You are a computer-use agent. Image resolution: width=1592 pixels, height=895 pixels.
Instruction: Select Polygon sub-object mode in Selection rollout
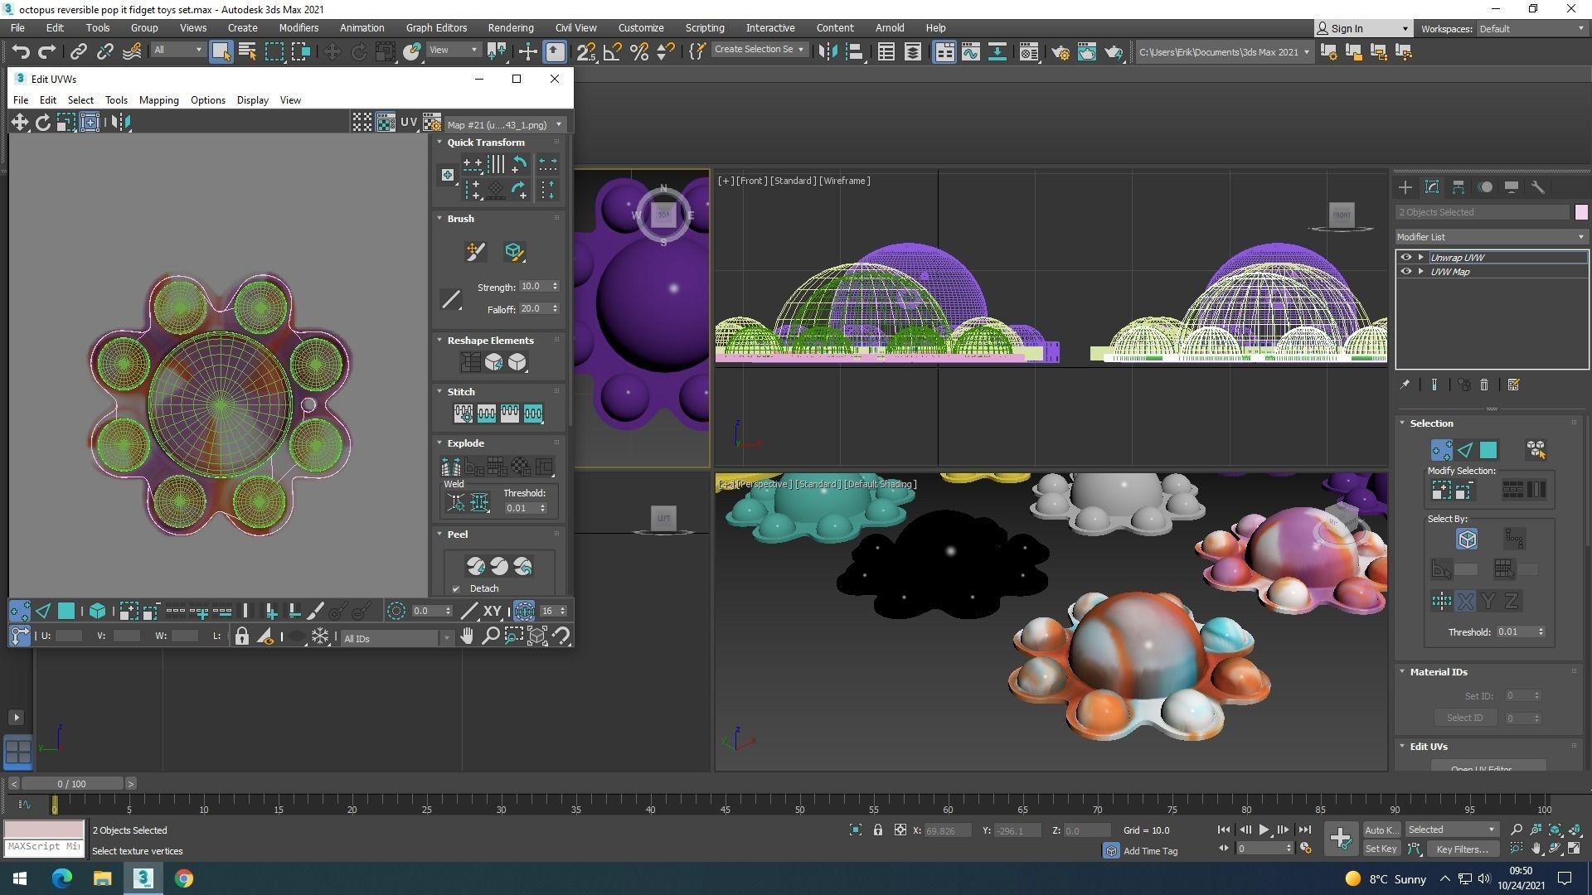(x=1488, y=450)
